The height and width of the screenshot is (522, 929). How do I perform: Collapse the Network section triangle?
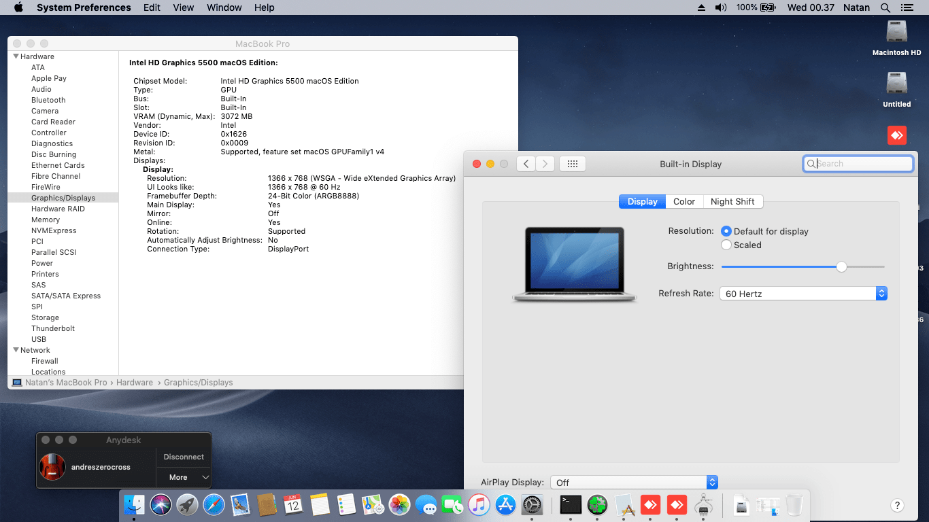pyautogui.click(x=16, y=350)
